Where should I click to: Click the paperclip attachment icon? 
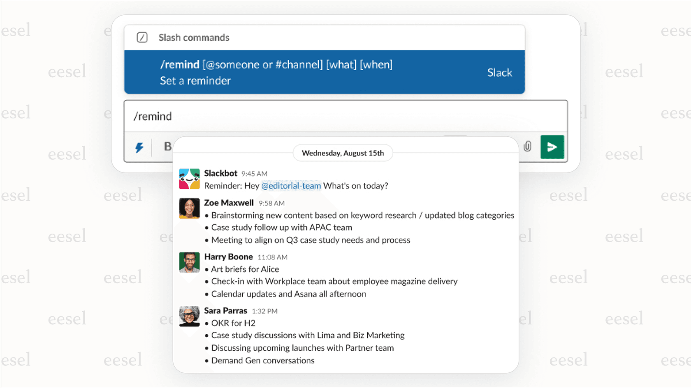point(527,147)
